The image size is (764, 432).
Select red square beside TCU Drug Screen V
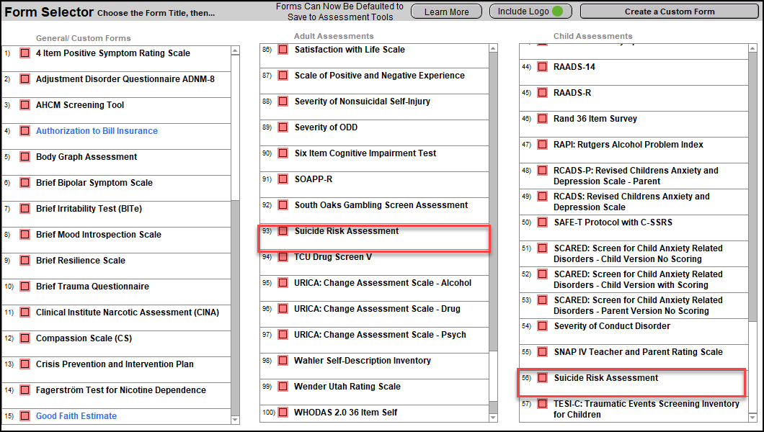(x=283, y=257)
